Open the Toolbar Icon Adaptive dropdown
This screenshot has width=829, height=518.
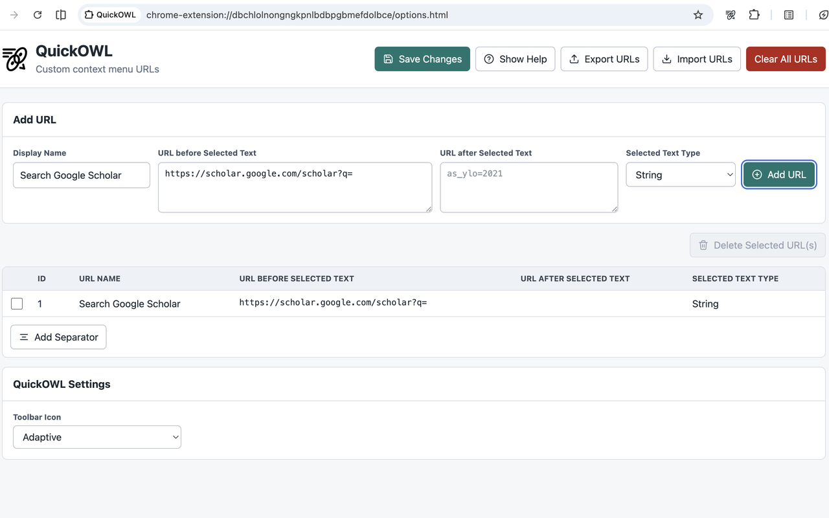coord(97,437)
